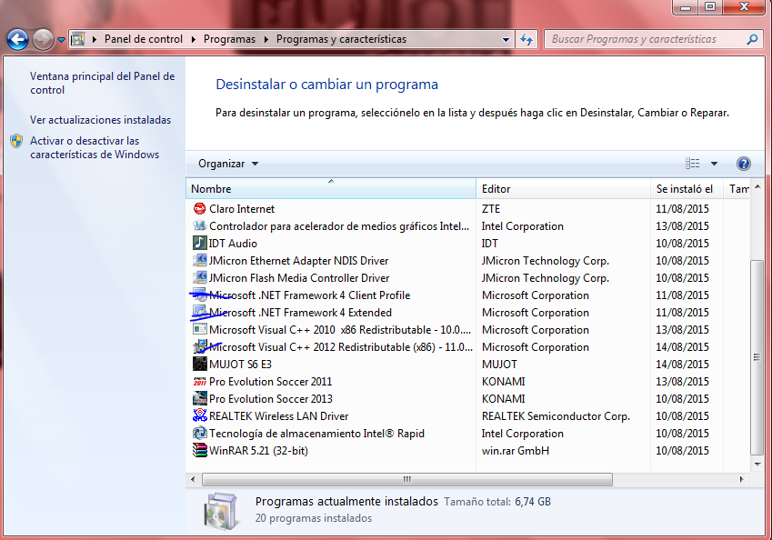Click the refresh button beside the address bar
The width and height of the screenshot is (772, 540).
pyautogui.click(x=526, y=40)
